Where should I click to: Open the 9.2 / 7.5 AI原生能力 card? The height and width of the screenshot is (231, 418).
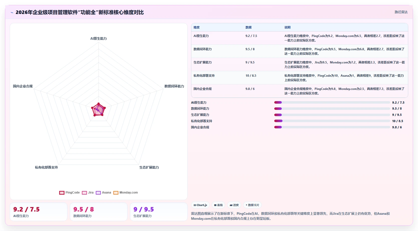click(39, 212)
